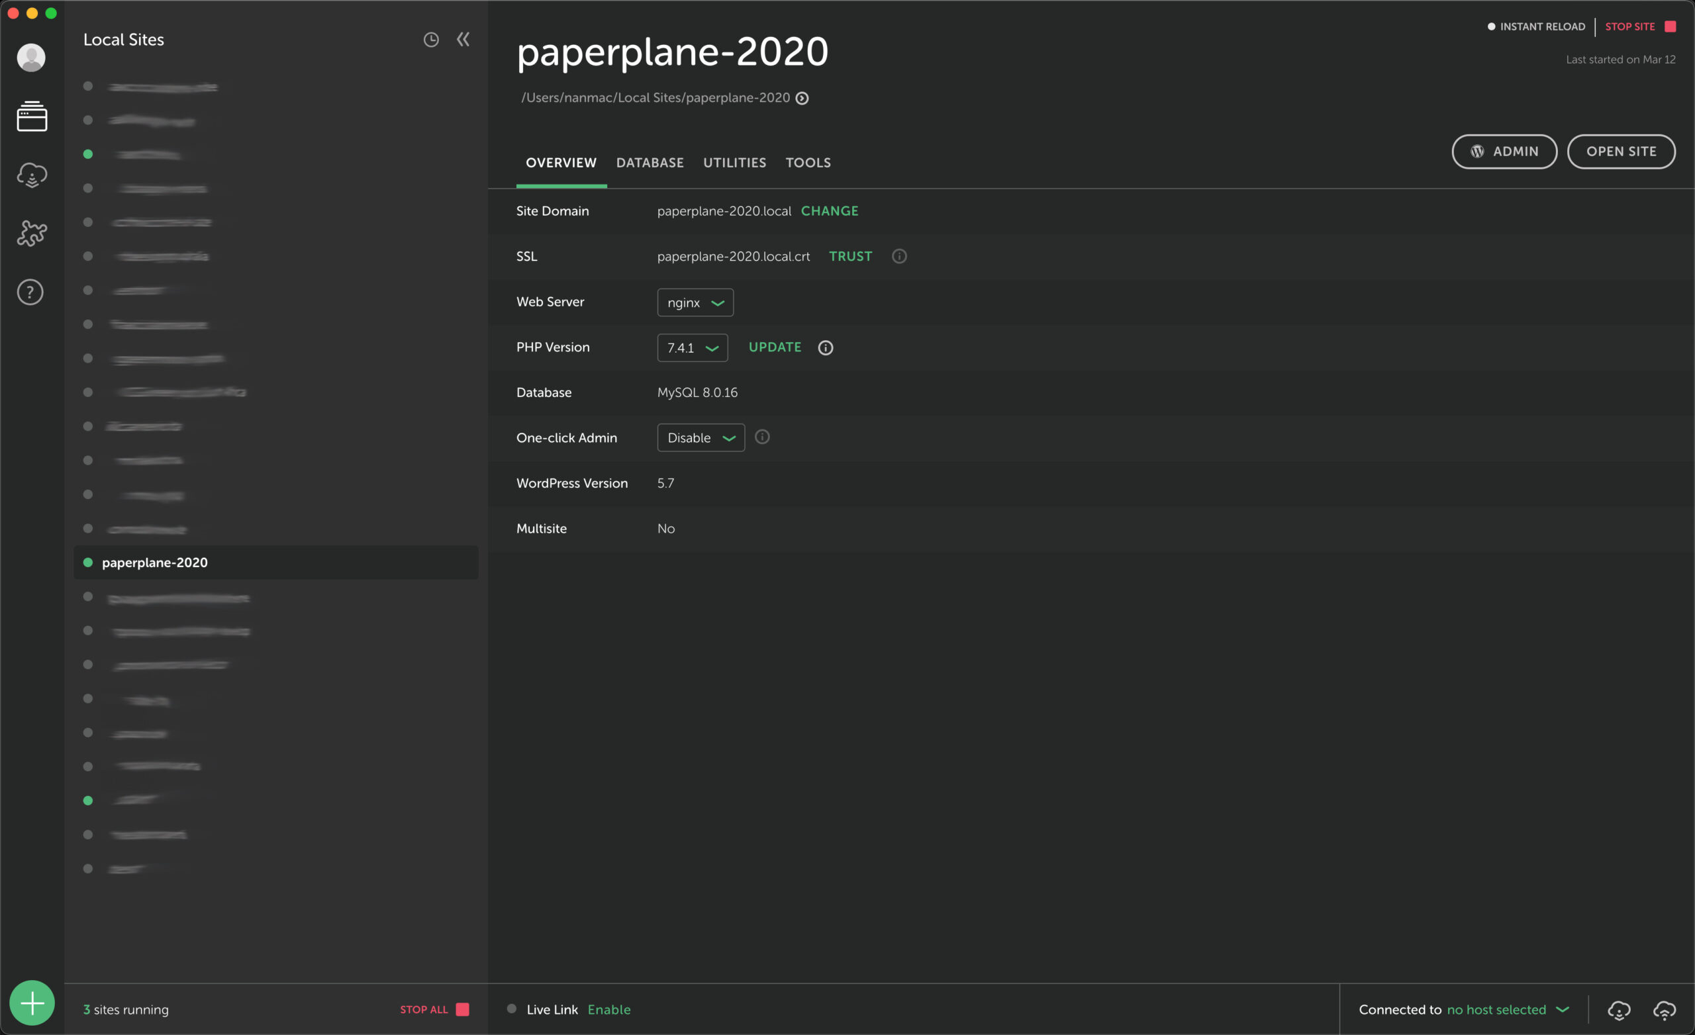Toggle Instant Reload
Screen dimensions: 1695x1035
coord(1536,27)
